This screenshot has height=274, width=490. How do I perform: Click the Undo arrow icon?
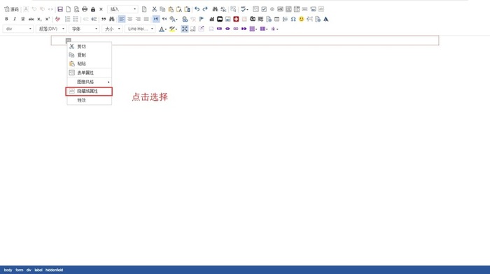[x=197, y=9]
